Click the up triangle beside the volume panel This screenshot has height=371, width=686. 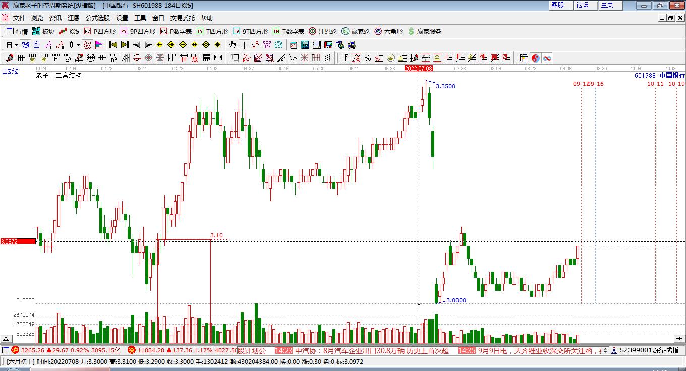(6, 339)
